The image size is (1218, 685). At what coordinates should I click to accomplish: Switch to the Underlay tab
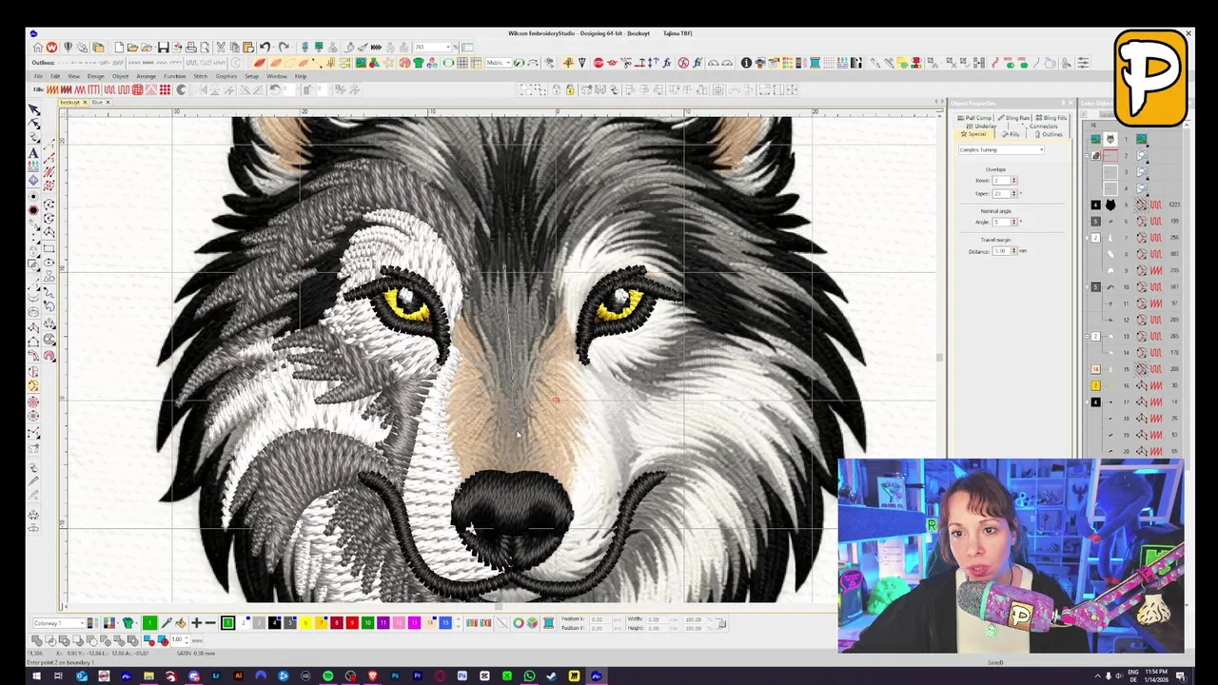coord(983,126)
